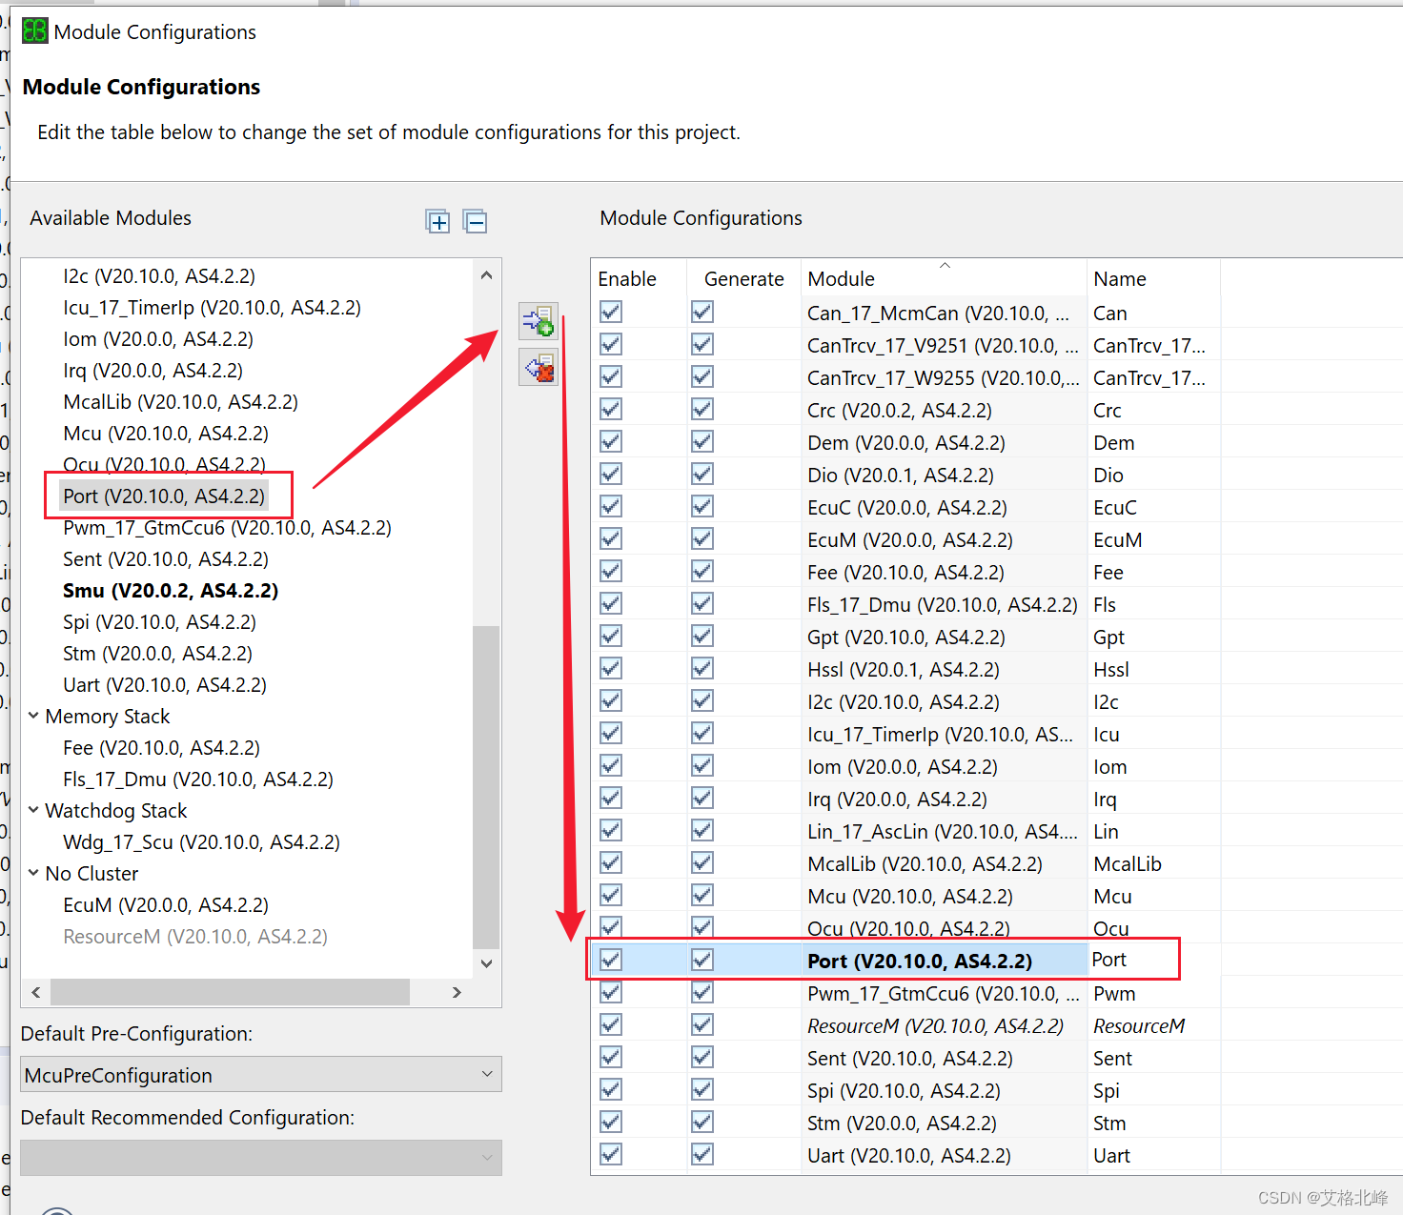Click the down-arrow of the modules list scrollbar
This screenshot has height=1215, width=1403.
point(487,963)
